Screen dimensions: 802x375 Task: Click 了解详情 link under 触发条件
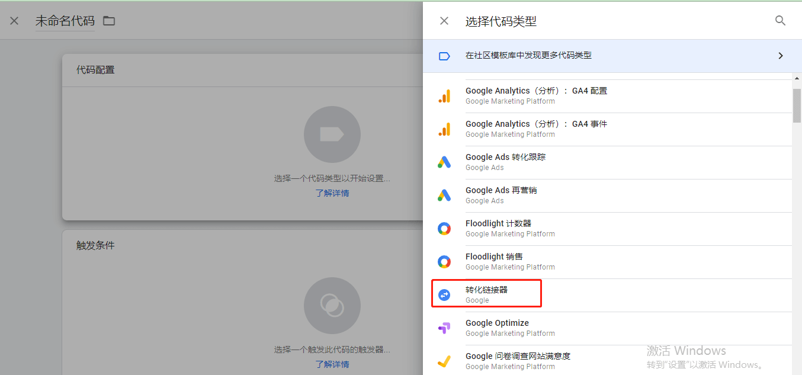tap(332, 364)
